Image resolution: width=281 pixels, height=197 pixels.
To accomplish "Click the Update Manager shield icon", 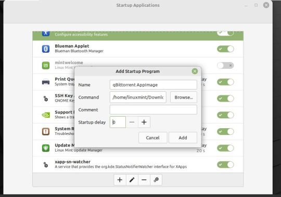I will point(46,148).
